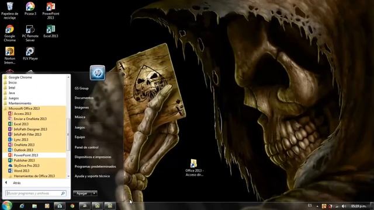The width and height of the screenshot is (374, 210).
Task: Open the Papelera de reciclaje desktop icon
Action: point(10,10)
